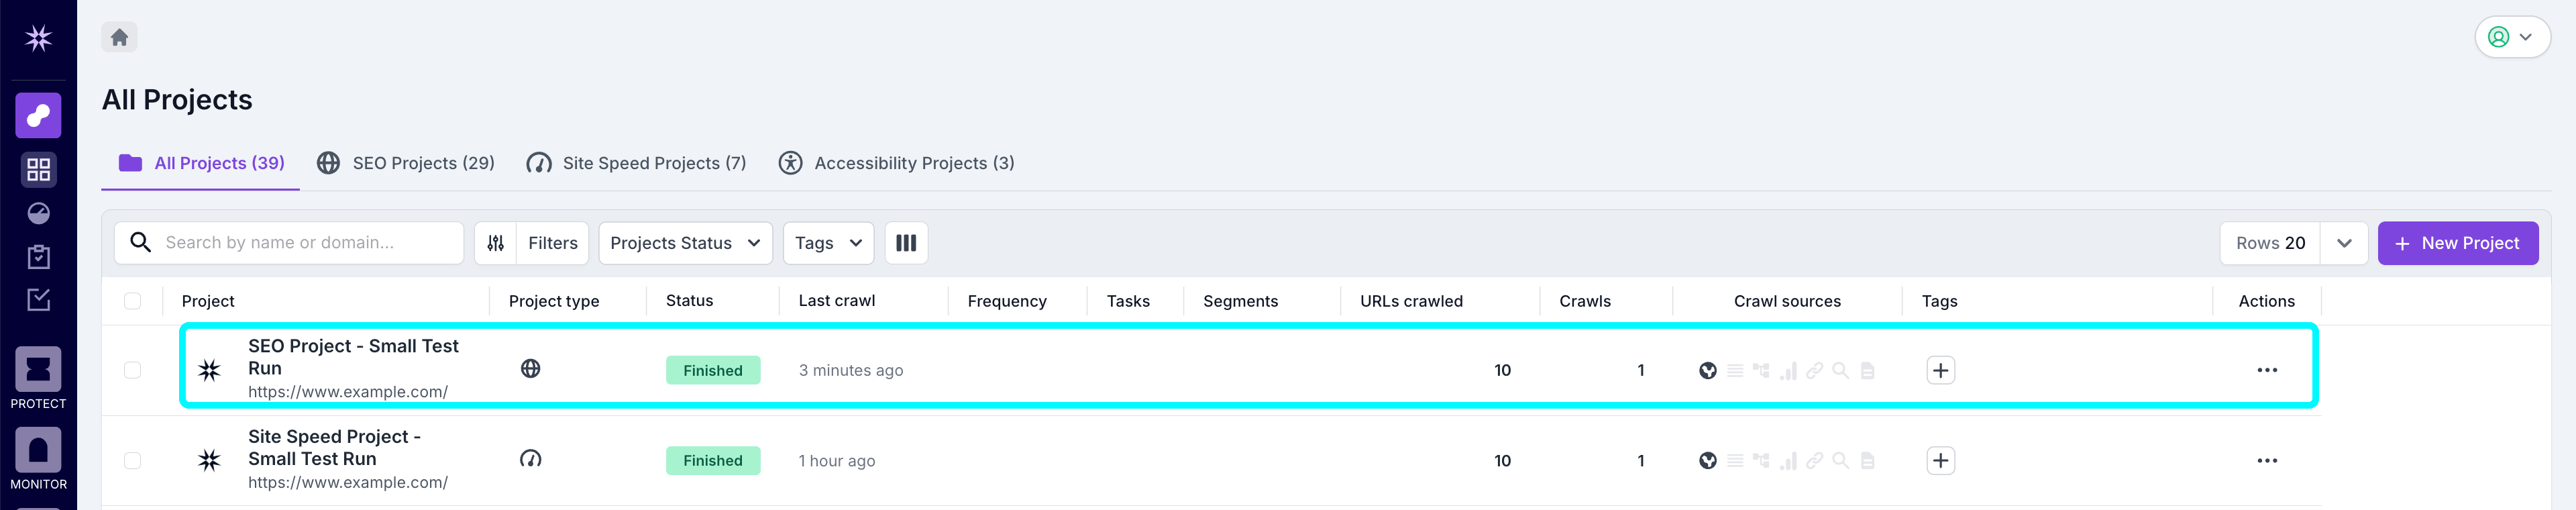Expand the Tags filter dropdown
The width and height of the screenshot is (2576, 510).
pos(828,243)
